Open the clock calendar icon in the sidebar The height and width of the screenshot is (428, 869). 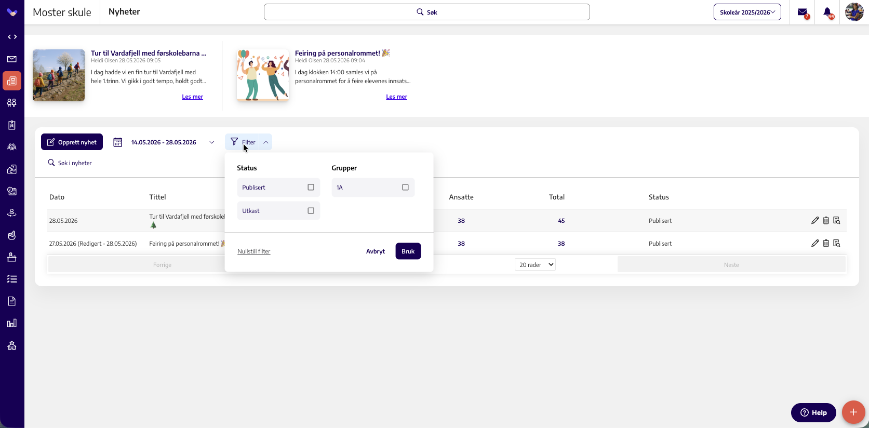point(12,191)
